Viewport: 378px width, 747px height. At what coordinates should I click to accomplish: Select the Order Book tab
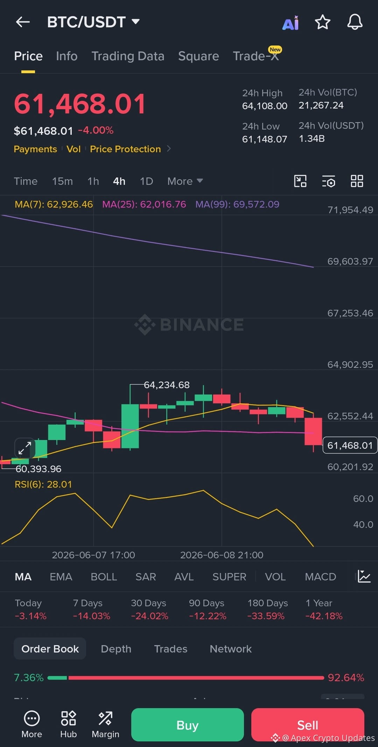coord(50,649)
